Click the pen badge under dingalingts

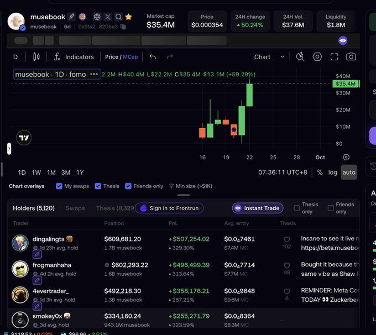(x=37, y=254)
